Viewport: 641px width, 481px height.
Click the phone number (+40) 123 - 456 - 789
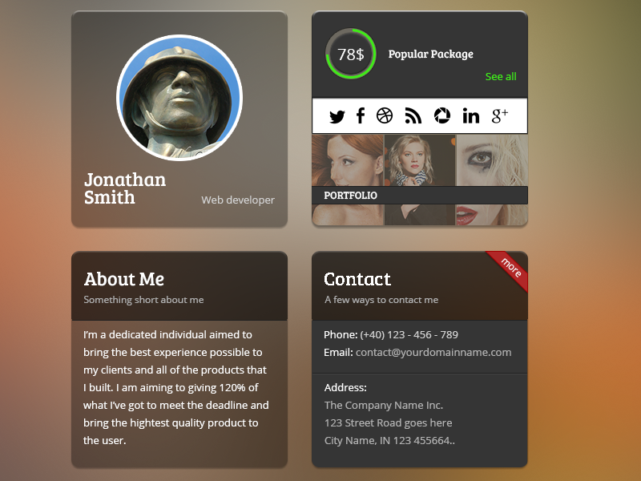pos(409,334)
